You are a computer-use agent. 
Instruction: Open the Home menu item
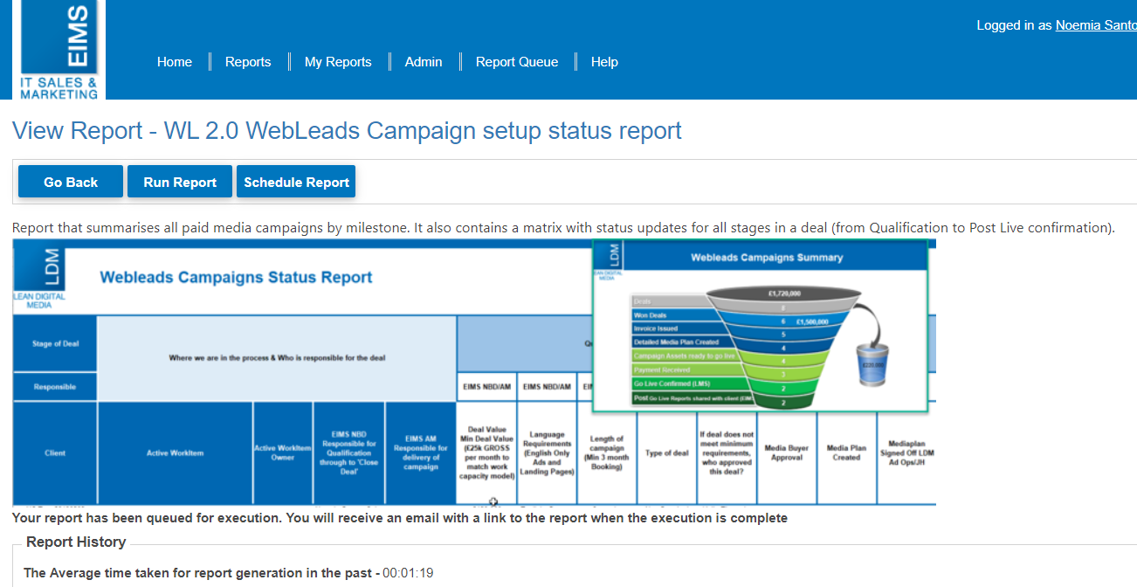coord(175,62)
